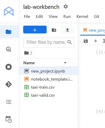
Task: Sort files by the Name column
Action: pyautogui.click(x=46, y=63)
